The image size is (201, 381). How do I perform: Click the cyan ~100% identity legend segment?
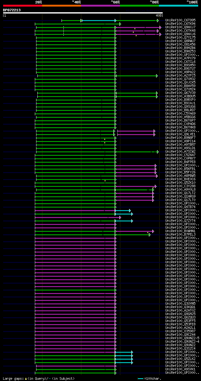tap(178, 6)
